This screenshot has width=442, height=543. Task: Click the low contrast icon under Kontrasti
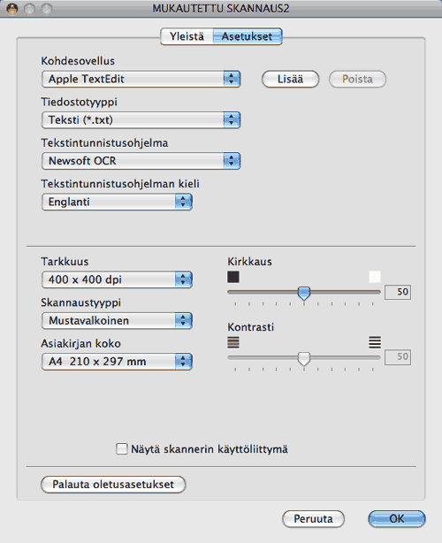(x=233, y=342)
